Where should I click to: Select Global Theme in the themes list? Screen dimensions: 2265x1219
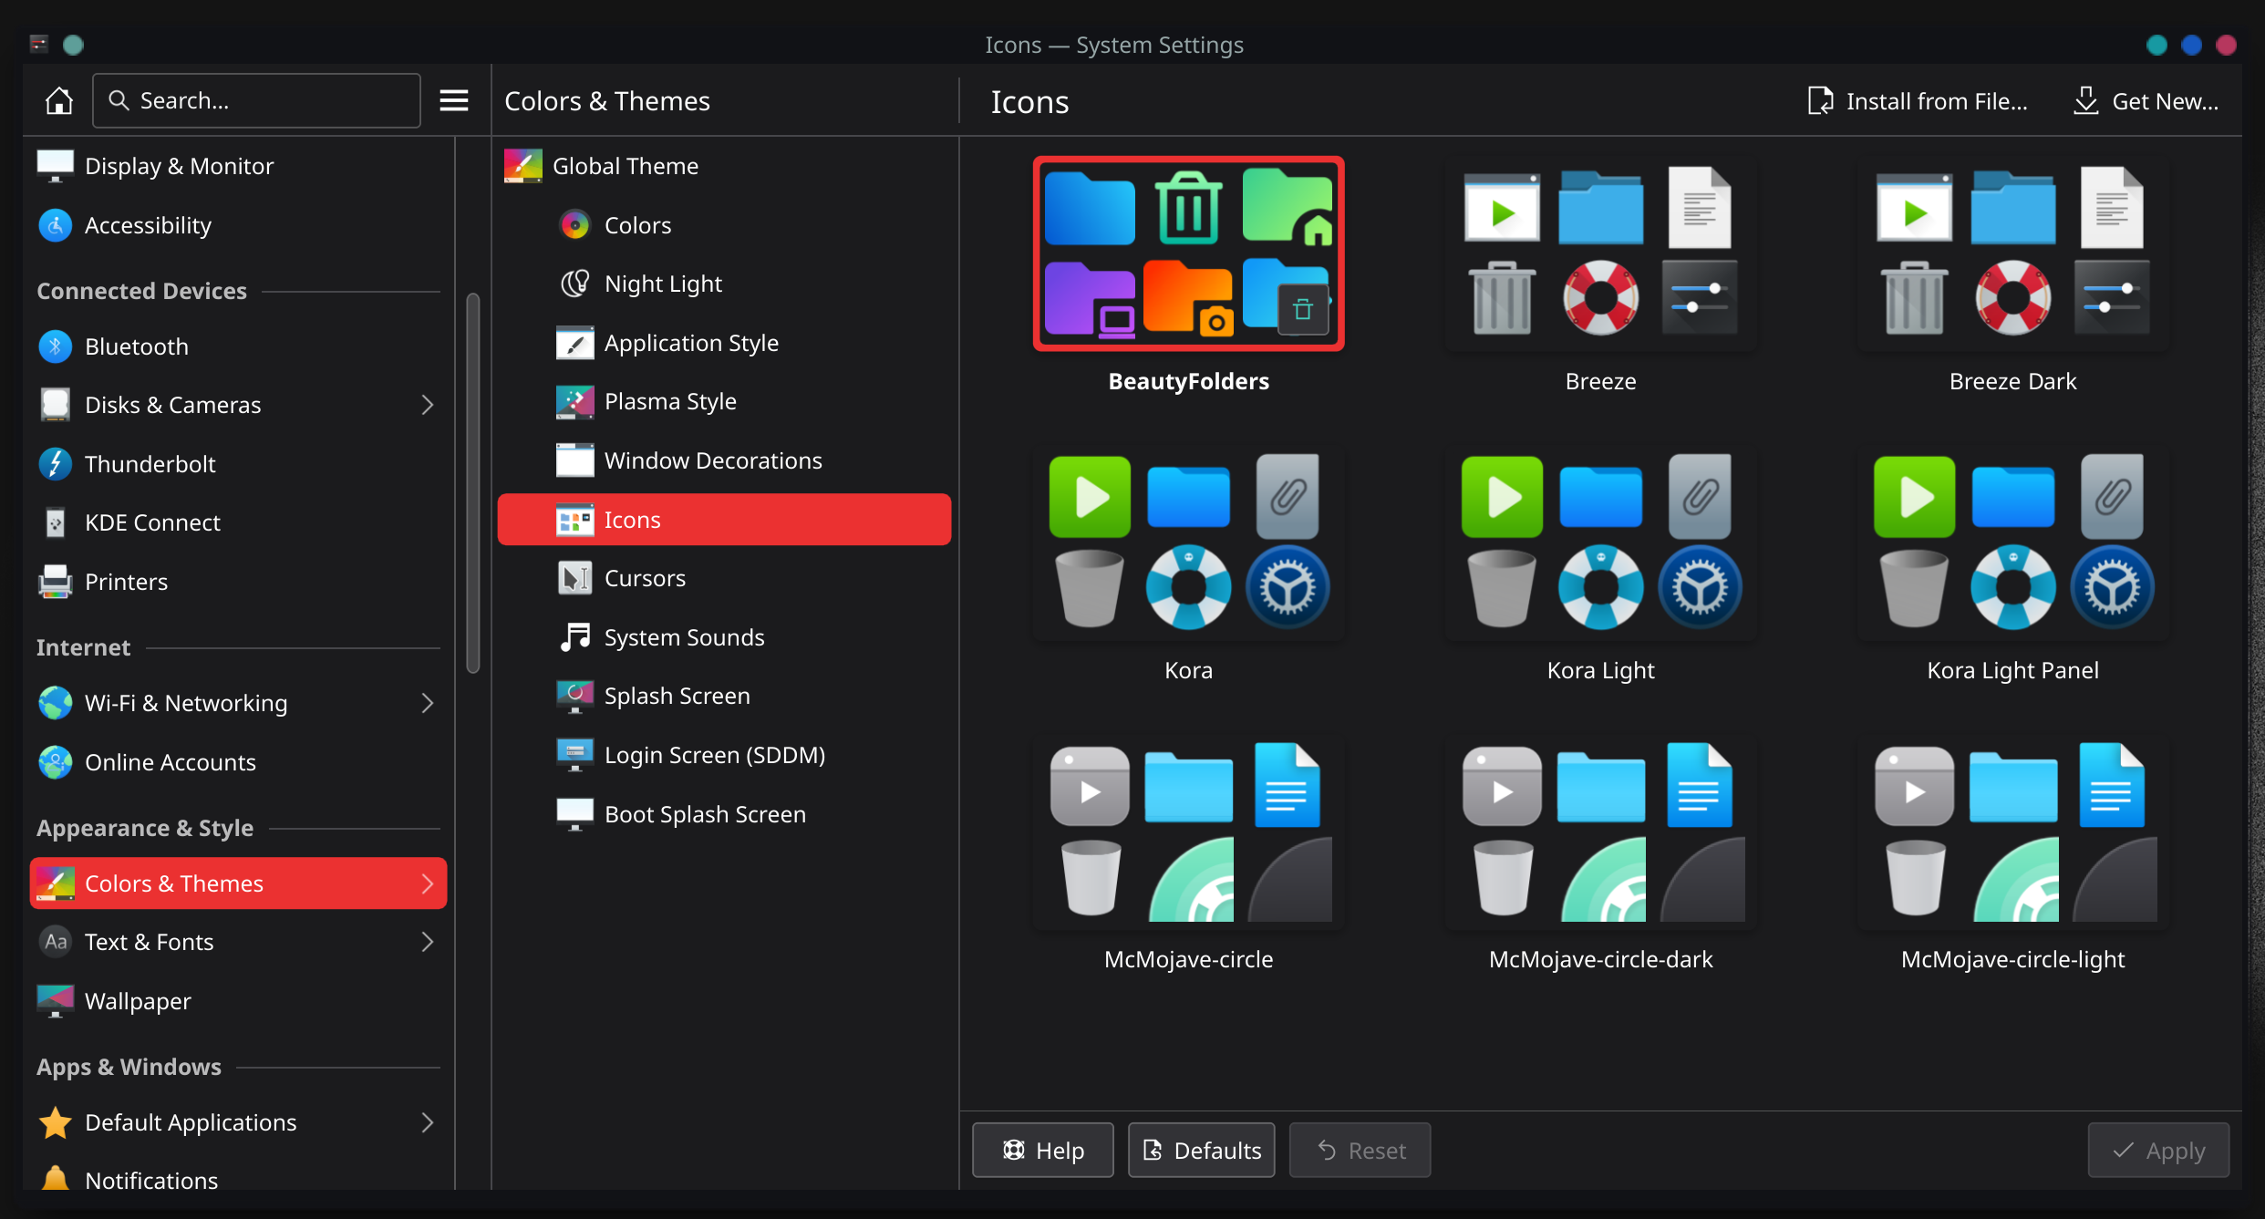pyautogui.click(x=626, y=165)
